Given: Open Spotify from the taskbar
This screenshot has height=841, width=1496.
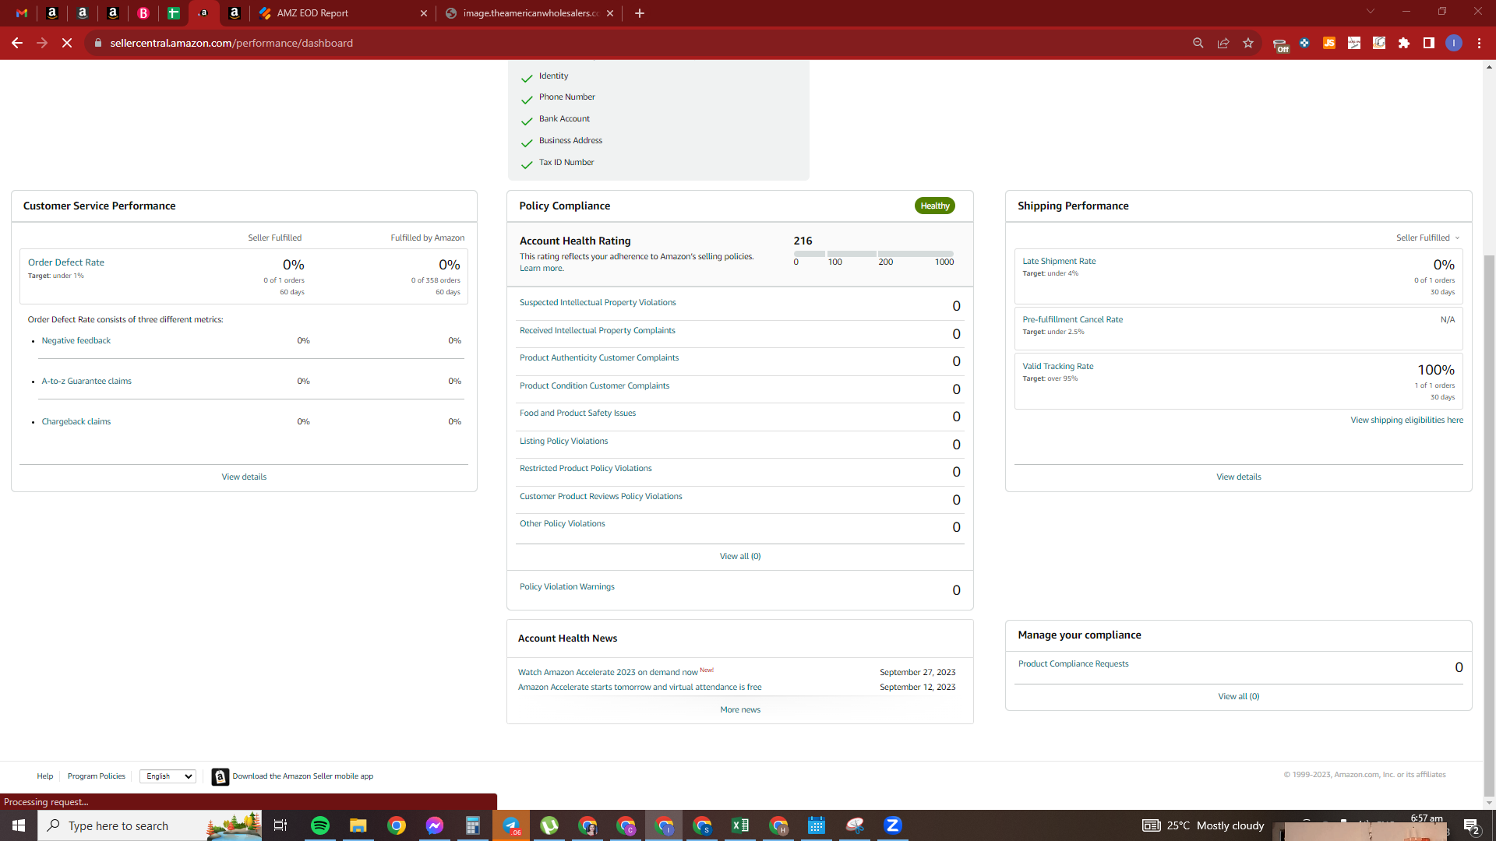Looking at the screenshot, I should [320, 825].
